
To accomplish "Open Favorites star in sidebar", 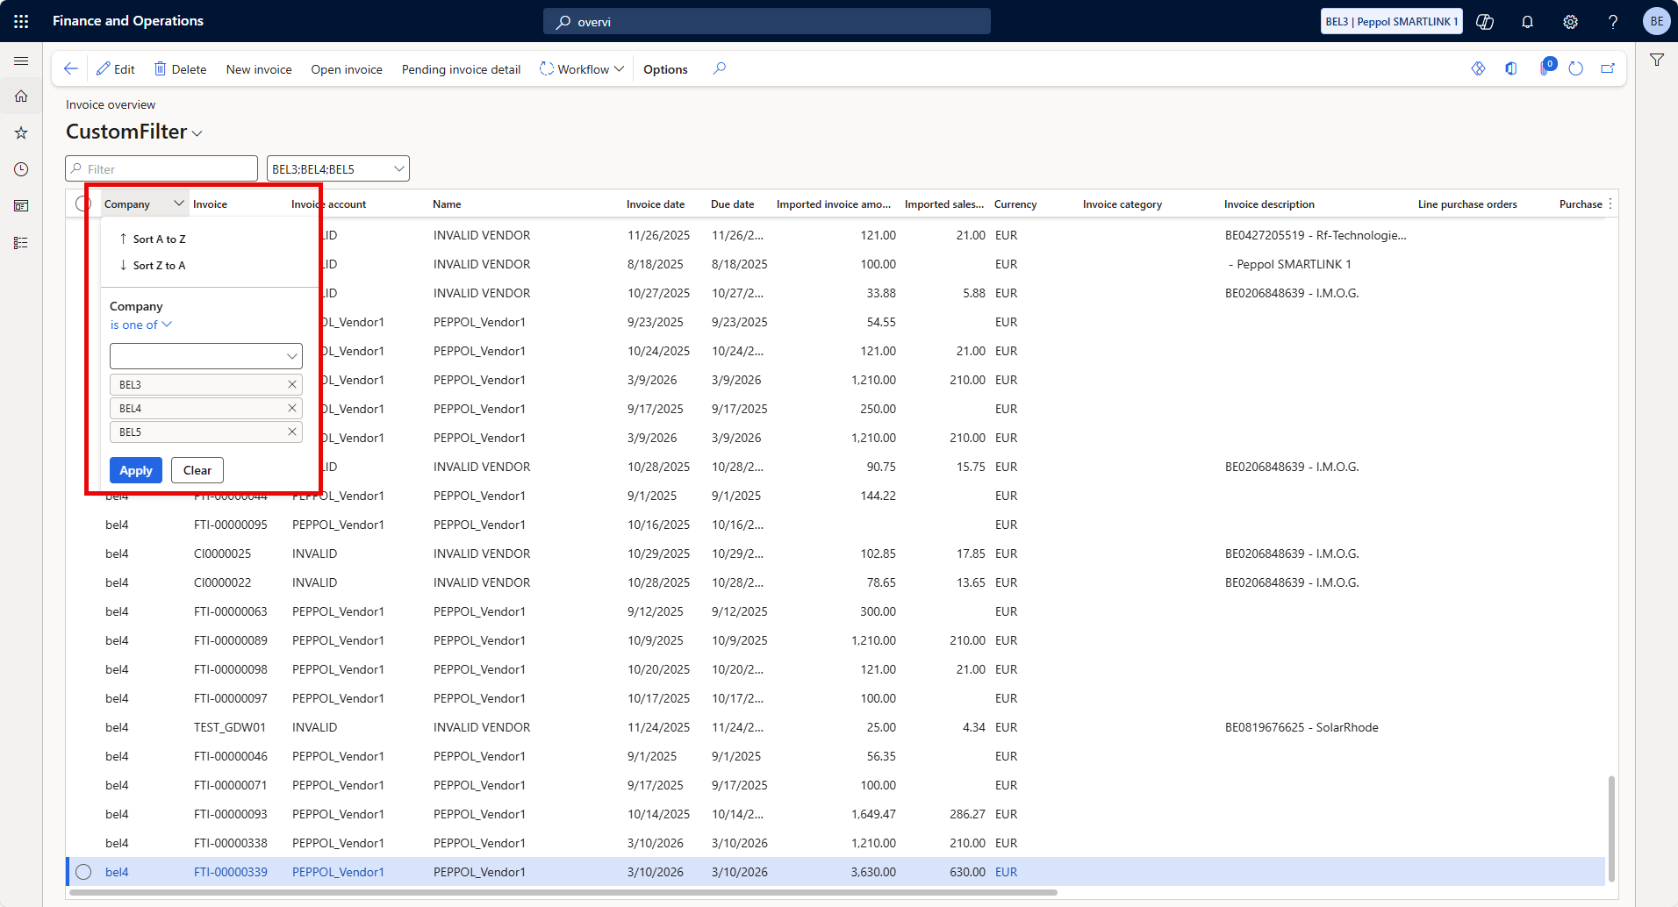I will point(21,133).
